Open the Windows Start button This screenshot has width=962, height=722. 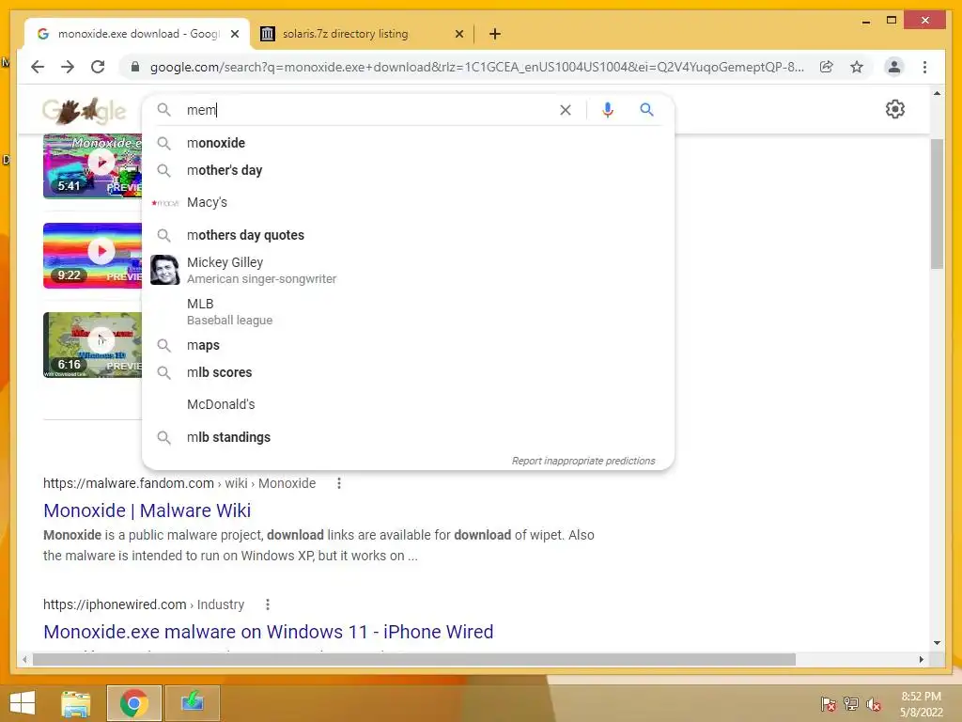pos(23,703)
